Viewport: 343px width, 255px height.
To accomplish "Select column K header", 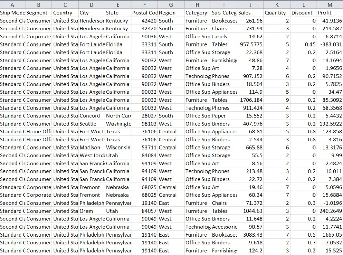I will pyautogui.click(x=277, y=4).
